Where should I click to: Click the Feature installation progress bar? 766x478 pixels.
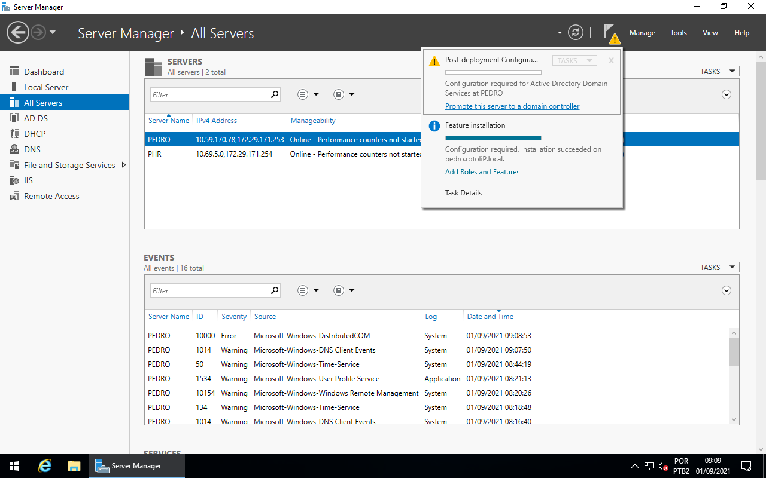pyautogui.click(x=493, y=137)
